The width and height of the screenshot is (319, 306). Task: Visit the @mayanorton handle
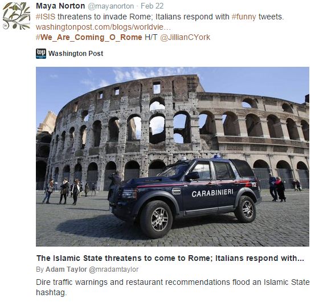point(111,6)
